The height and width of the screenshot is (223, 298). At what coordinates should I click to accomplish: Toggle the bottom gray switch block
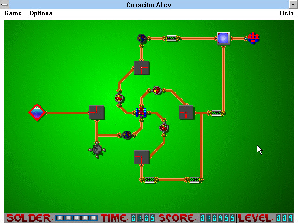point(142,157)
